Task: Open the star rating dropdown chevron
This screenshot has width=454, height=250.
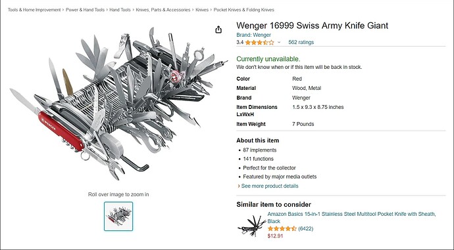Action: click(279, 42)
